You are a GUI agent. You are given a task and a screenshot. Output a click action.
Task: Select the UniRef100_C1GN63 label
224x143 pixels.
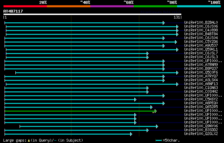[201, 88]
